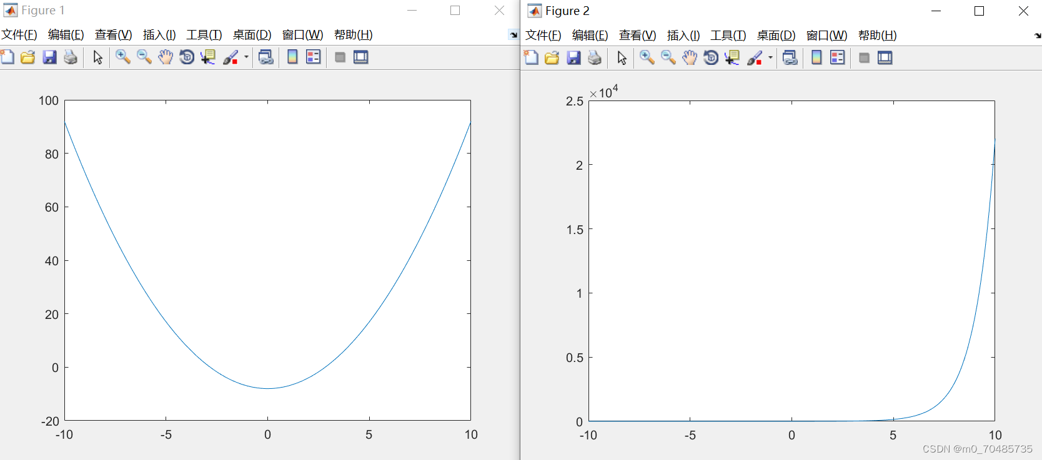Activate Zoom Out tool in Figure 1
This screenshot has width=1042, height=460.
(144, 57)
